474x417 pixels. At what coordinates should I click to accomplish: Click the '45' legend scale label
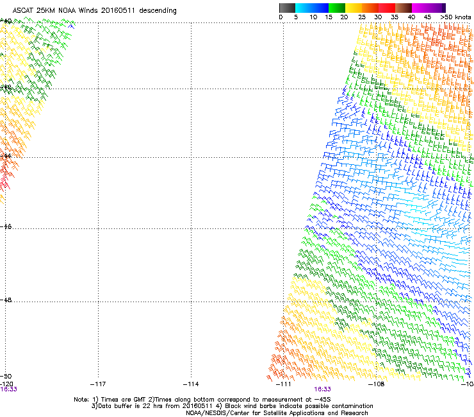[427, 17]
